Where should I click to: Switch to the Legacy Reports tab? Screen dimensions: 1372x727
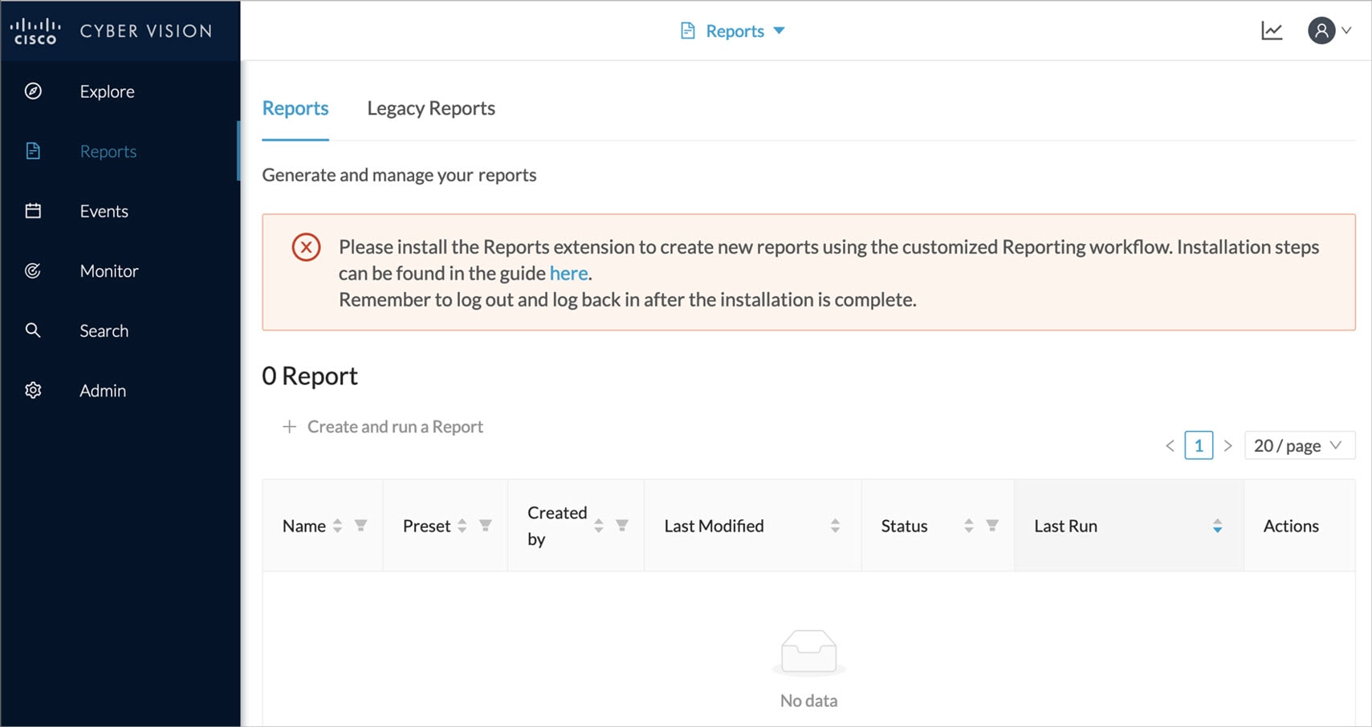430,108
